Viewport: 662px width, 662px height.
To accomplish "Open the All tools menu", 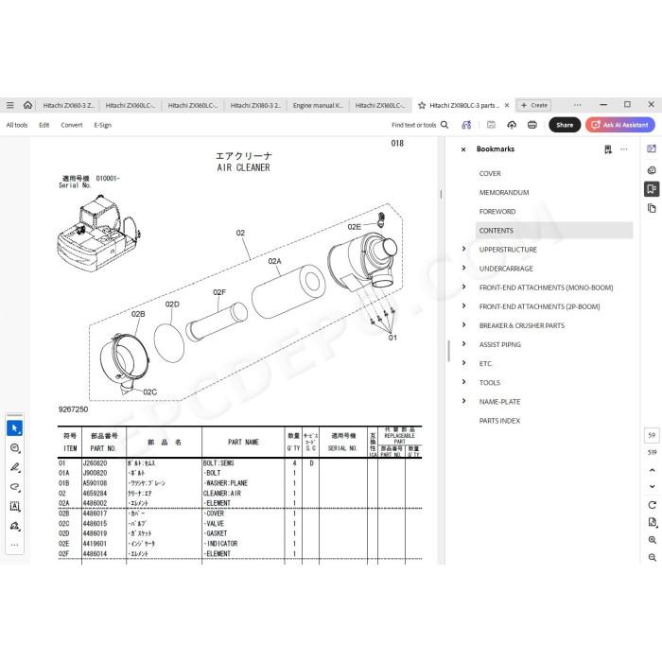I will (17, 125).
